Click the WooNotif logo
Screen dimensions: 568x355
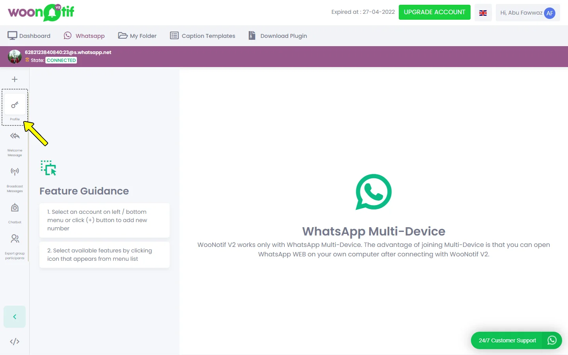(41, 13)
